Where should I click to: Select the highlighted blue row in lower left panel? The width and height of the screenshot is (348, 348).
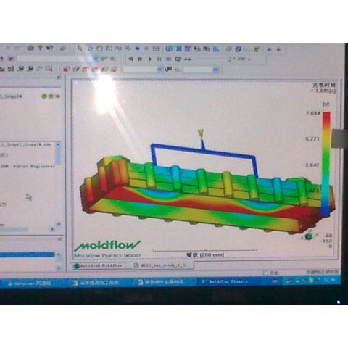click(x=27, y=254)
